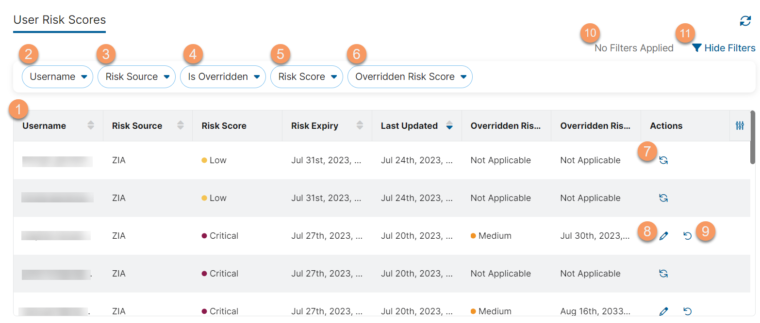Click the Risk Score filter button
This screenshot has width=760, height=323.
(x=307, y=77)
